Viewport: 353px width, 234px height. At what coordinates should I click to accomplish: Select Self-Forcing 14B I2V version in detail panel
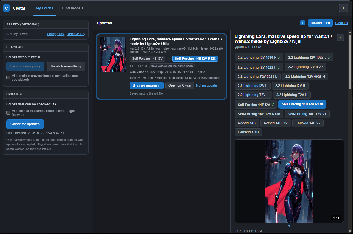coord(256,105)
